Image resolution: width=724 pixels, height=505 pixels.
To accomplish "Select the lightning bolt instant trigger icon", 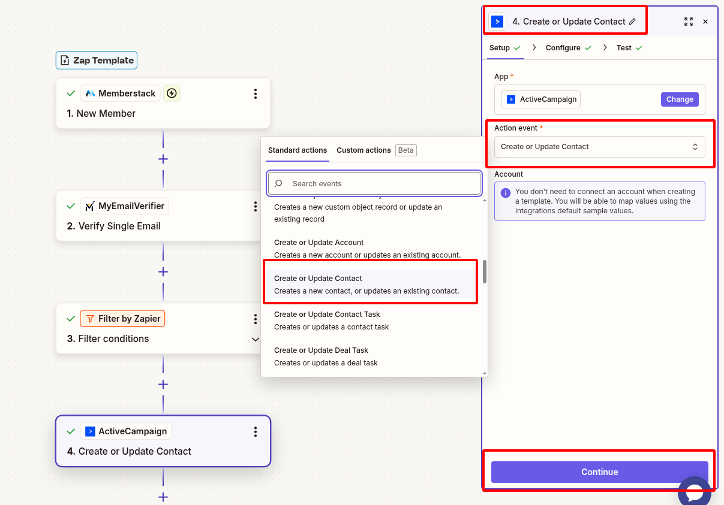I will point(172,93).
